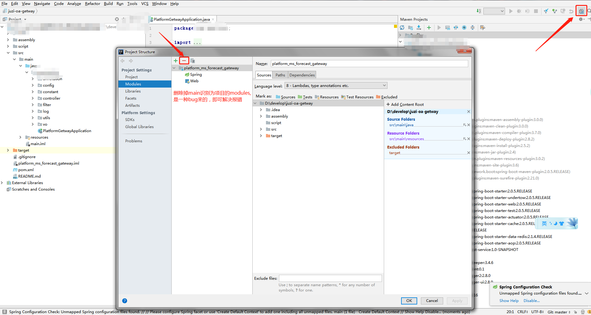Toggle Skip Tests mode lightning icon
This screenshot has height=315, width=591.
point(464,28)
